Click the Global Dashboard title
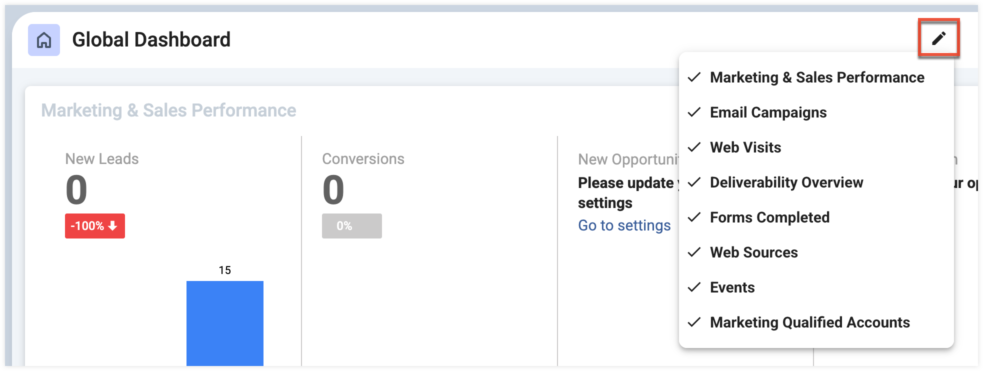 (151, 40)
